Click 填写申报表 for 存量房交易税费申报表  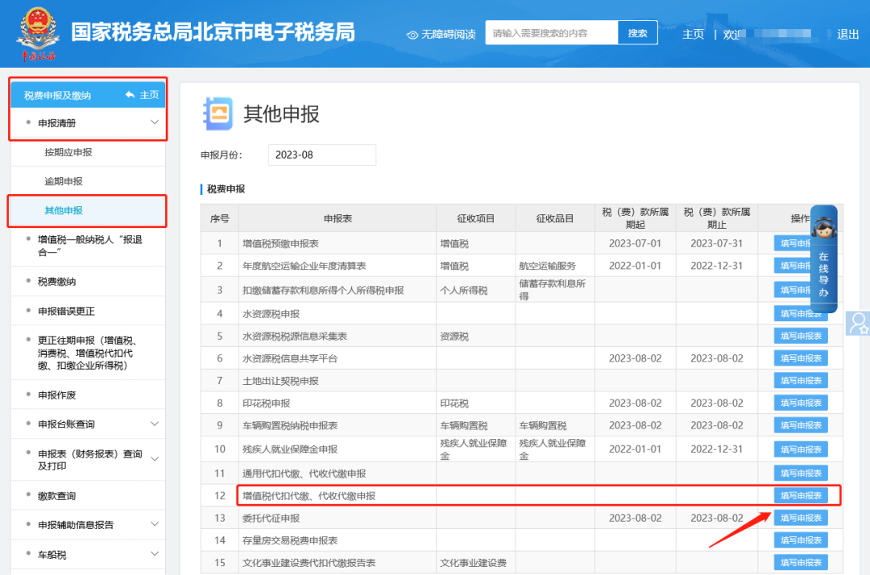point(801,540)
